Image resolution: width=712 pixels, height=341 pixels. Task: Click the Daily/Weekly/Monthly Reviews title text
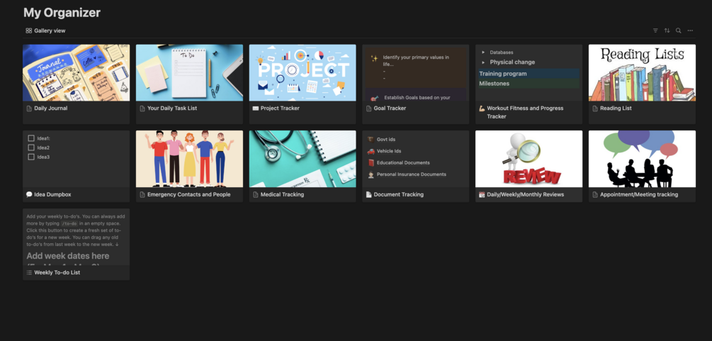pyautogui.click(x=526, y=194)
